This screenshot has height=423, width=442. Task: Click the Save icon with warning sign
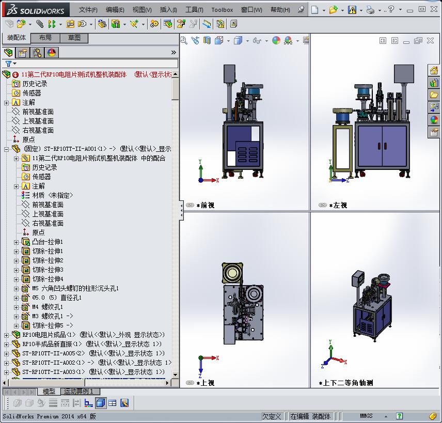352,10
